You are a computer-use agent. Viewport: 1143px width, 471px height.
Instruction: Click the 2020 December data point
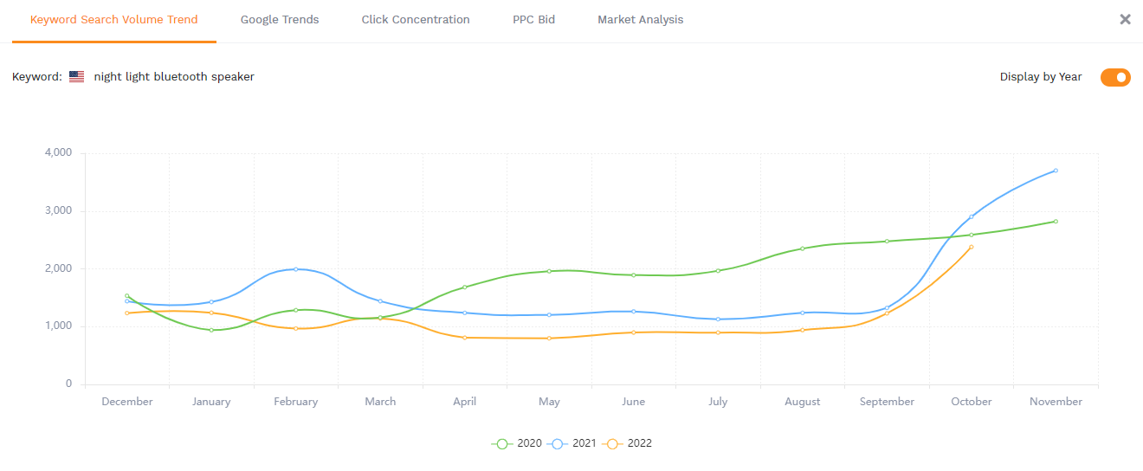(x=127, y=296)
